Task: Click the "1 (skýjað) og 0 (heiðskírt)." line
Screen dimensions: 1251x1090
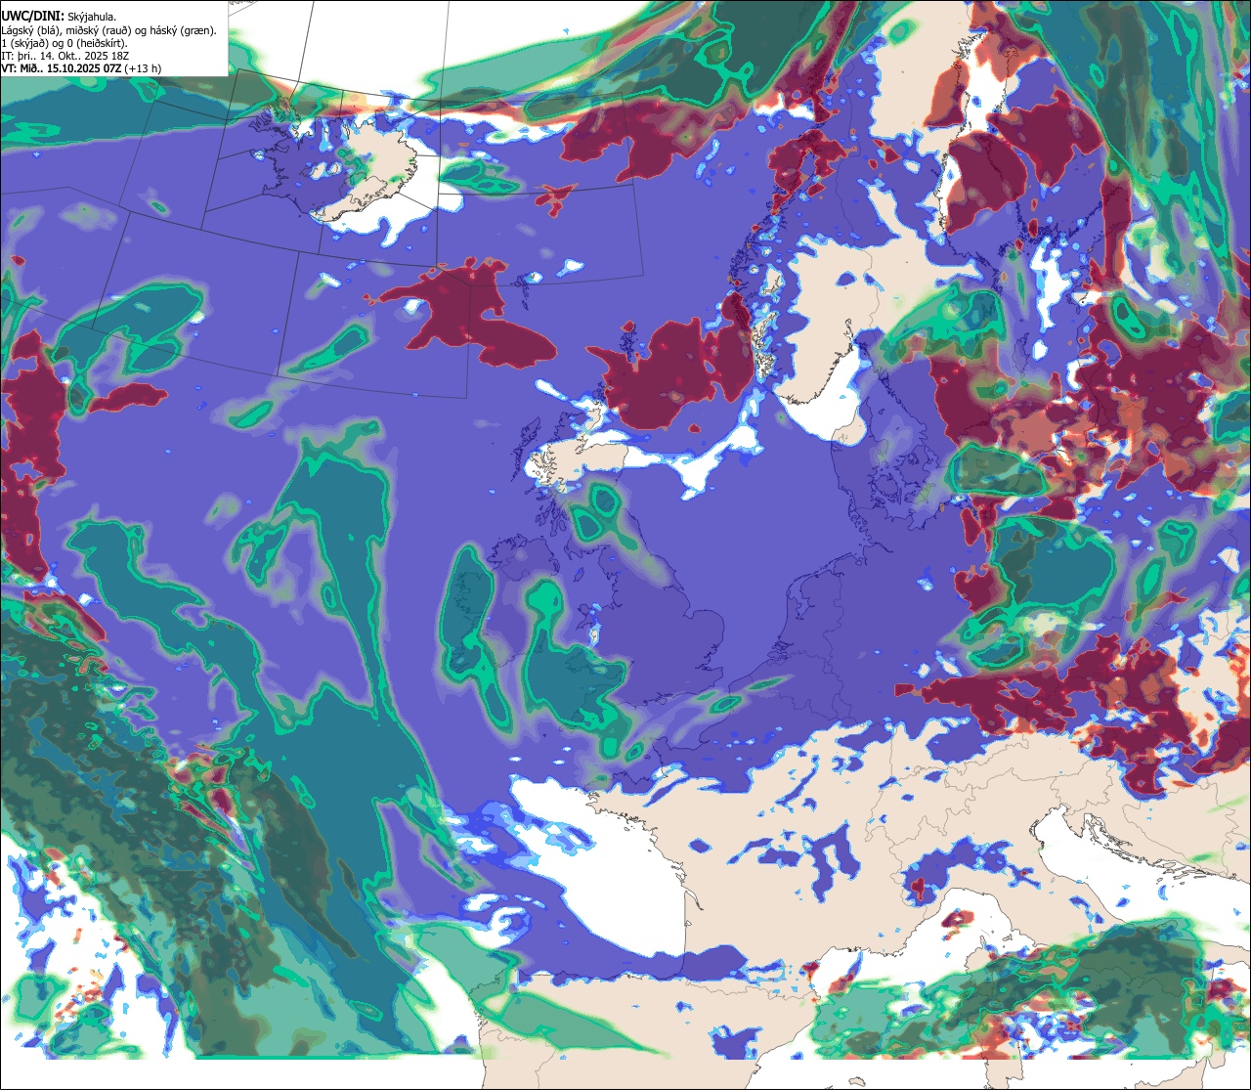Action: point(65,43)
